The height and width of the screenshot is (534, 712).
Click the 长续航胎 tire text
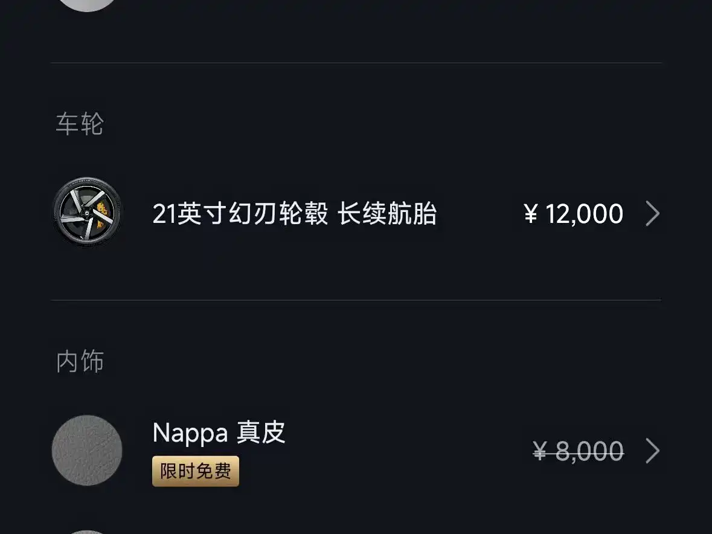pos(387,214)
